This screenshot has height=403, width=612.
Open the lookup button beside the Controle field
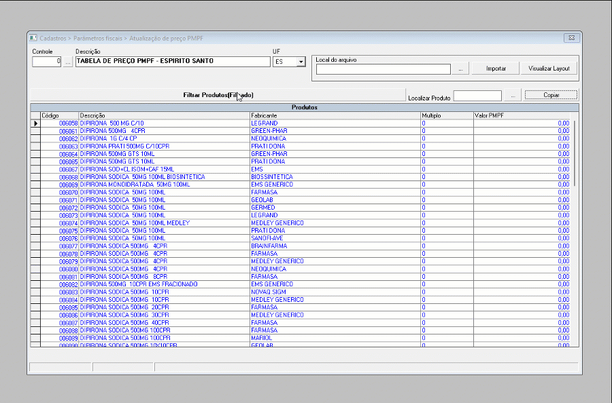(x=68, y=62)
